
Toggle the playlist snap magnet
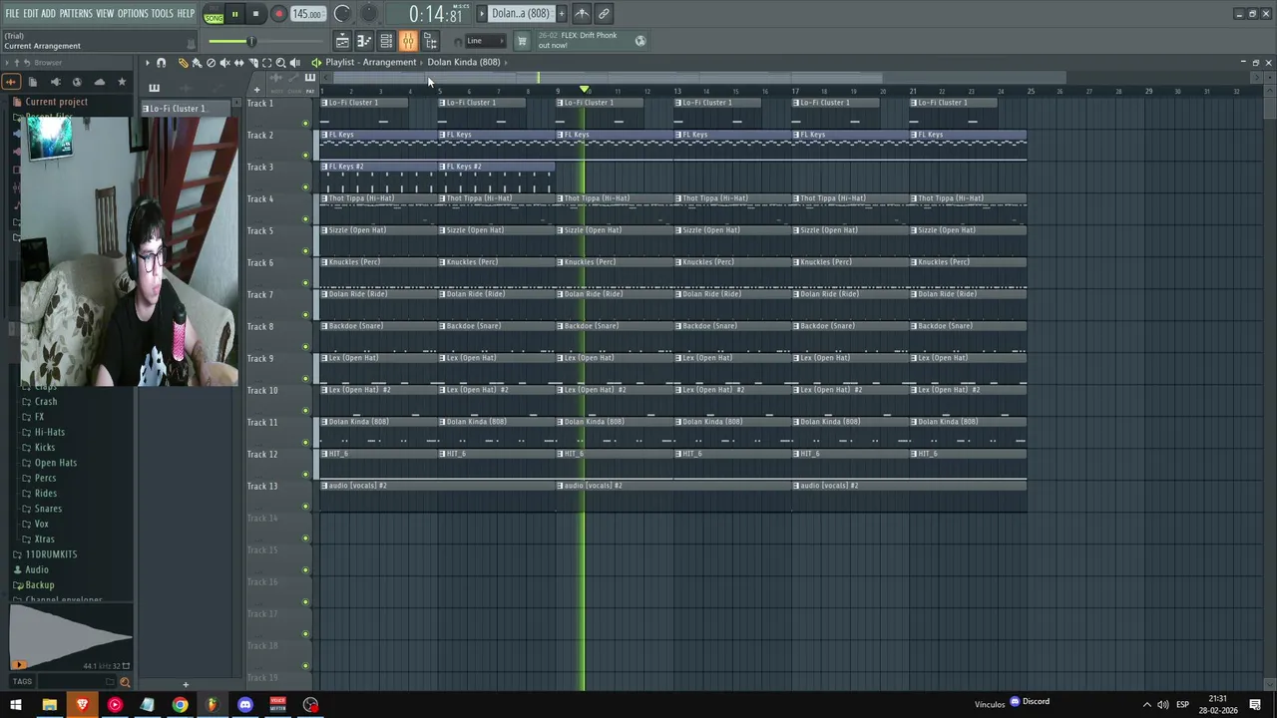pyautogui.click(x=161, y=62)
